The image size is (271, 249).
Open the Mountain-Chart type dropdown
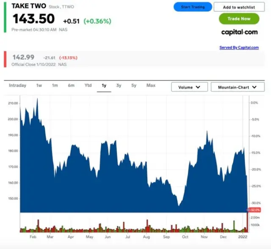pyautogui.click(x=238, y=87)
